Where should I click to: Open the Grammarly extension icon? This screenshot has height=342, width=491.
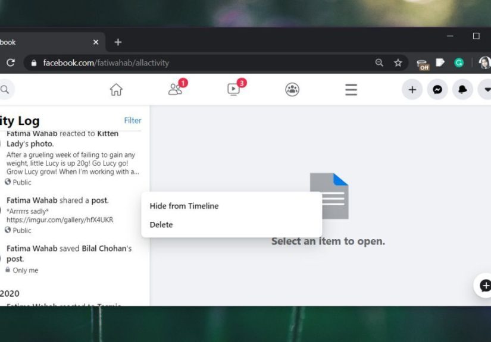click(x=459, y=63)
